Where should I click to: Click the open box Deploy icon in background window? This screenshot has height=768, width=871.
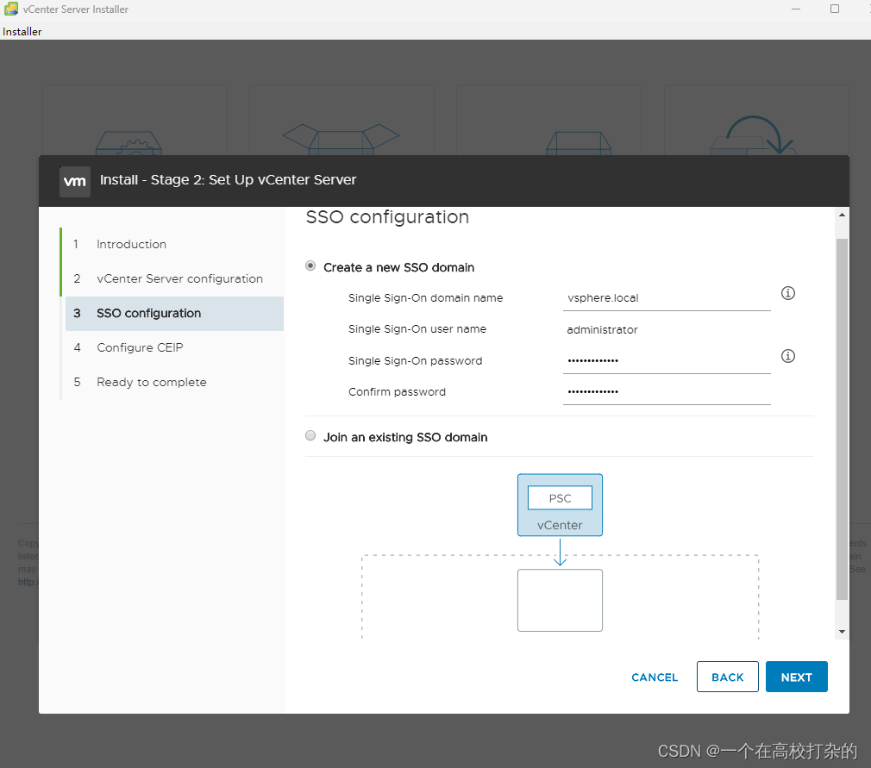(341, 139)
